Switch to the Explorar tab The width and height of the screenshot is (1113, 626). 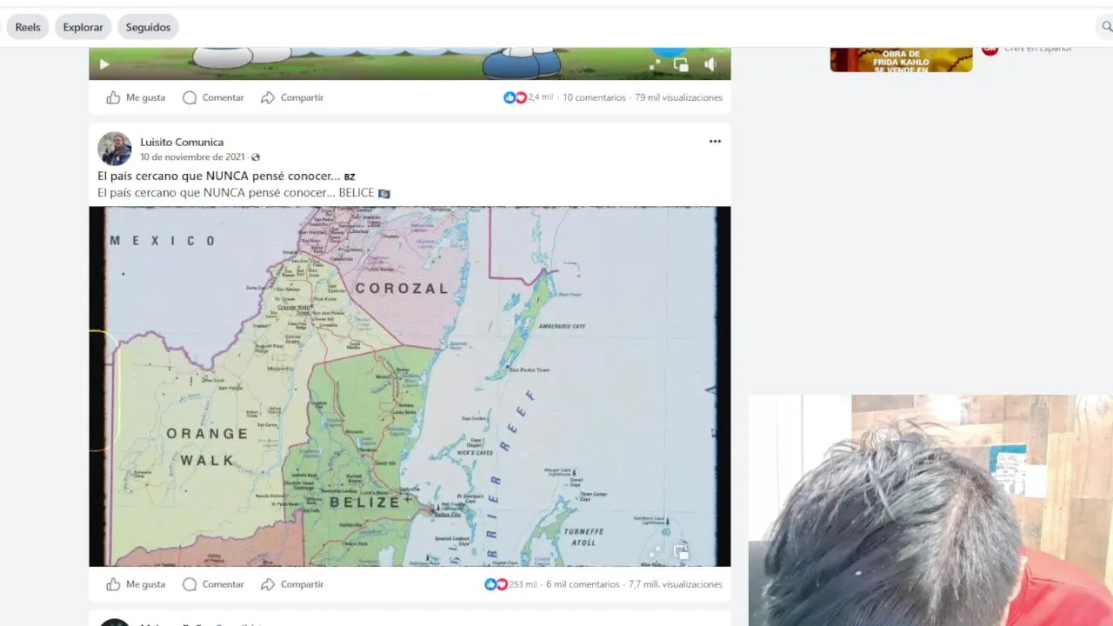[83, 27]
